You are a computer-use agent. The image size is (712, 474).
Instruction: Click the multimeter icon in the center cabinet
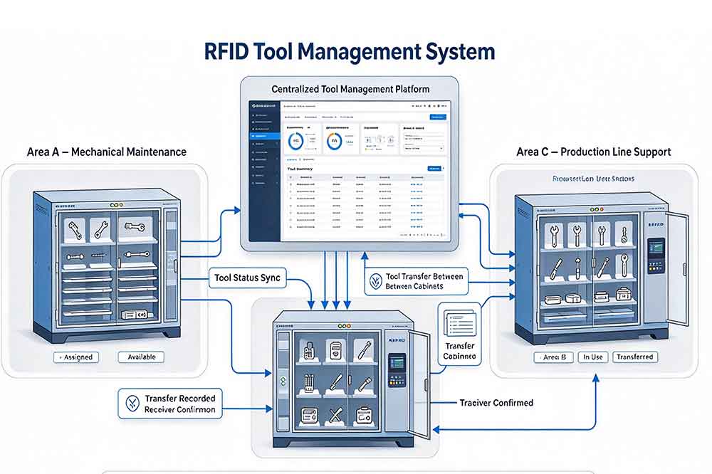(x=335, y=351)
